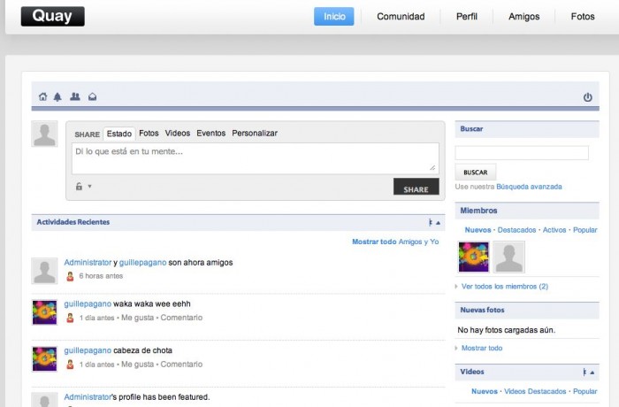Image resolution: width=619 pixels, height=407 pixels.
Task: Click the status text box 'Di lo que está en tu mente'
Action: coord(256,158)
